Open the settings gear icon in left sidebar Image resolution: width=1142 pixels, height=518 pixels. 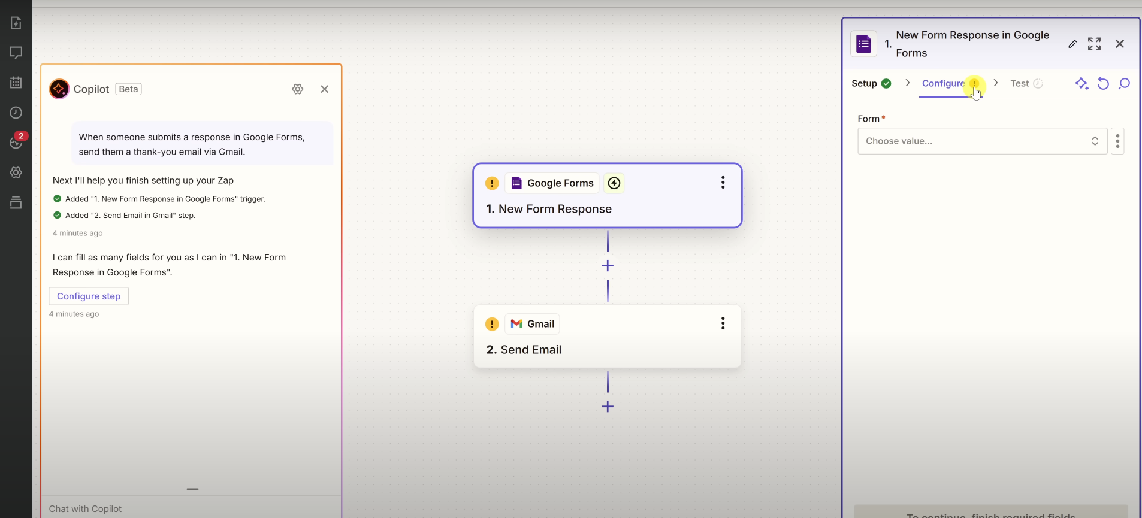point(16,172)
